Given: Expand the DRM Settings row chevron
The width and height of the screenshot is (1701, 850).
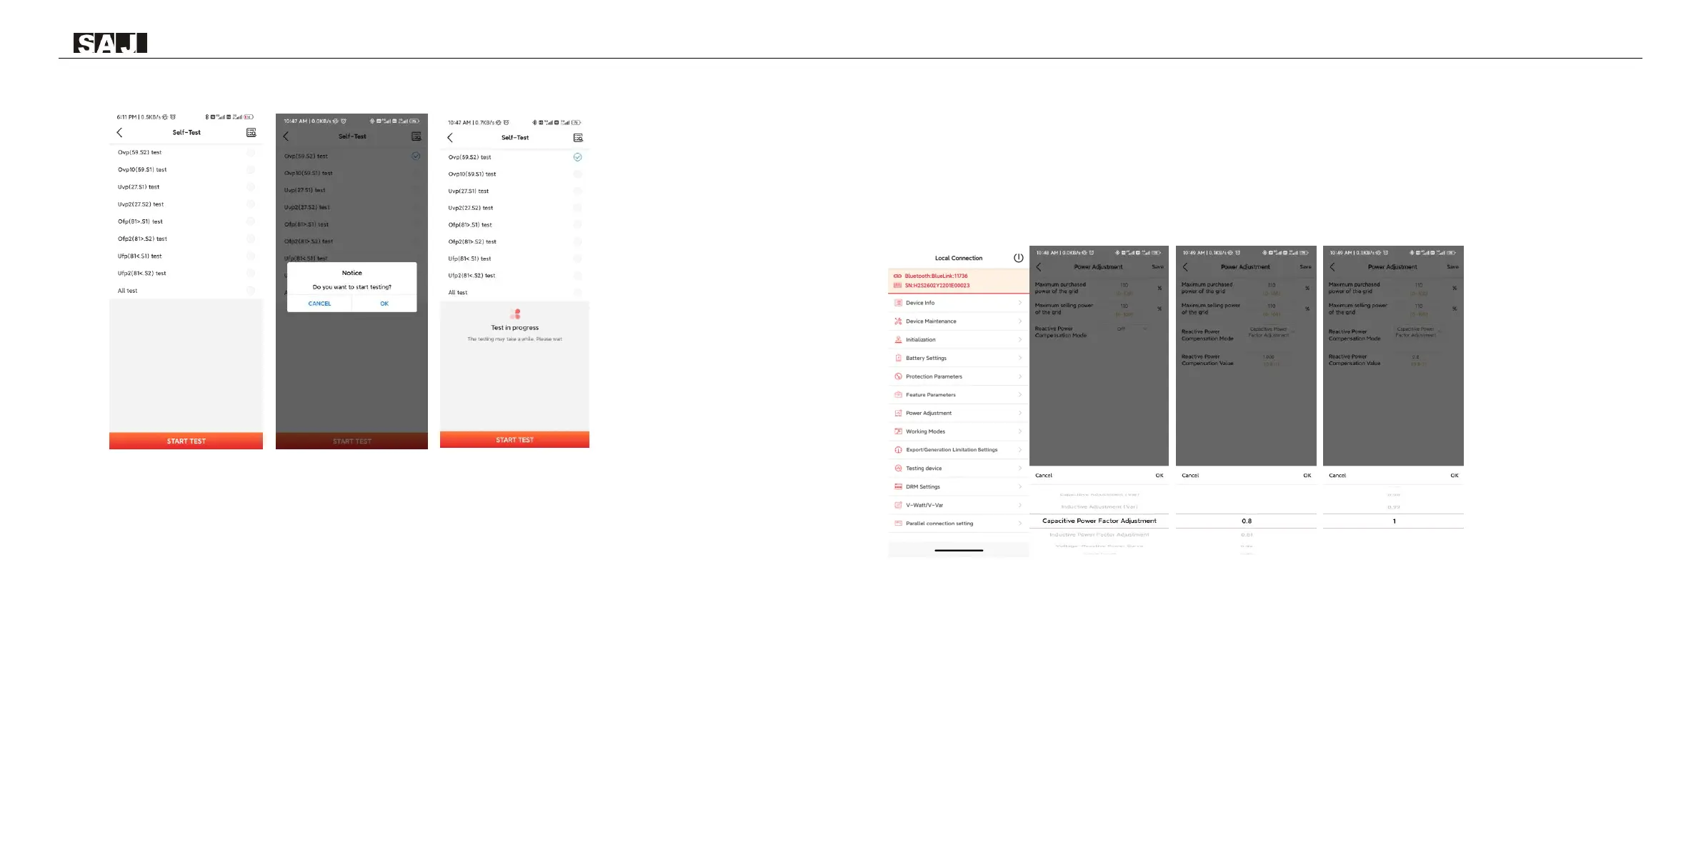Looking at the screenshot, I should (1020, 486).
